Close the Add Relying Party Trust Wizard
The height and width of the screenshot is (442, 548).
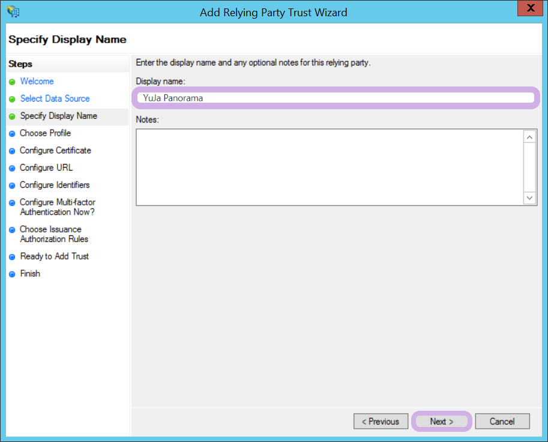click(530, 8)
